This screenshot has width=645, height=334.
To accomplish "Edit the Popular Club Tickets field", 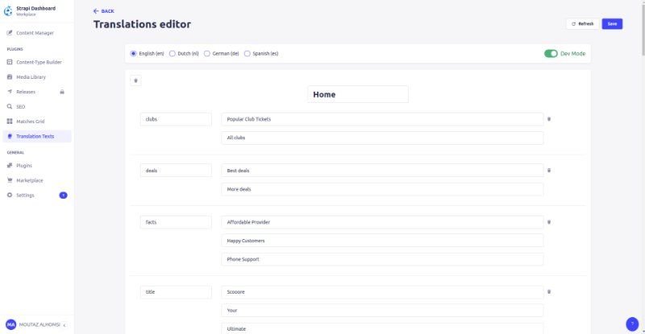I will tap(382, 119).
